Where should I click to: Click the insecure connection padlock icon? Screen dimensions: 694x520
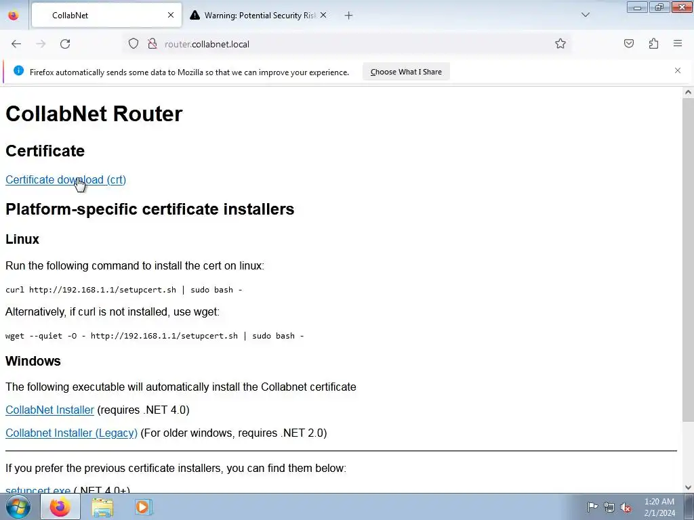tap(152, 44)
